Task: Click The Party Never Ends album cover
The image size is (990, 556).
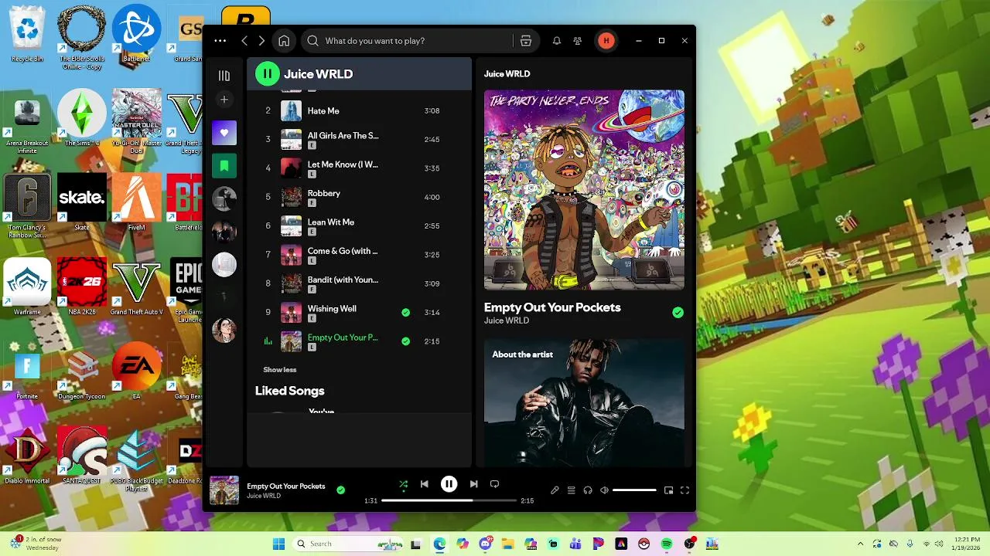Action: [x=584, y=190]
